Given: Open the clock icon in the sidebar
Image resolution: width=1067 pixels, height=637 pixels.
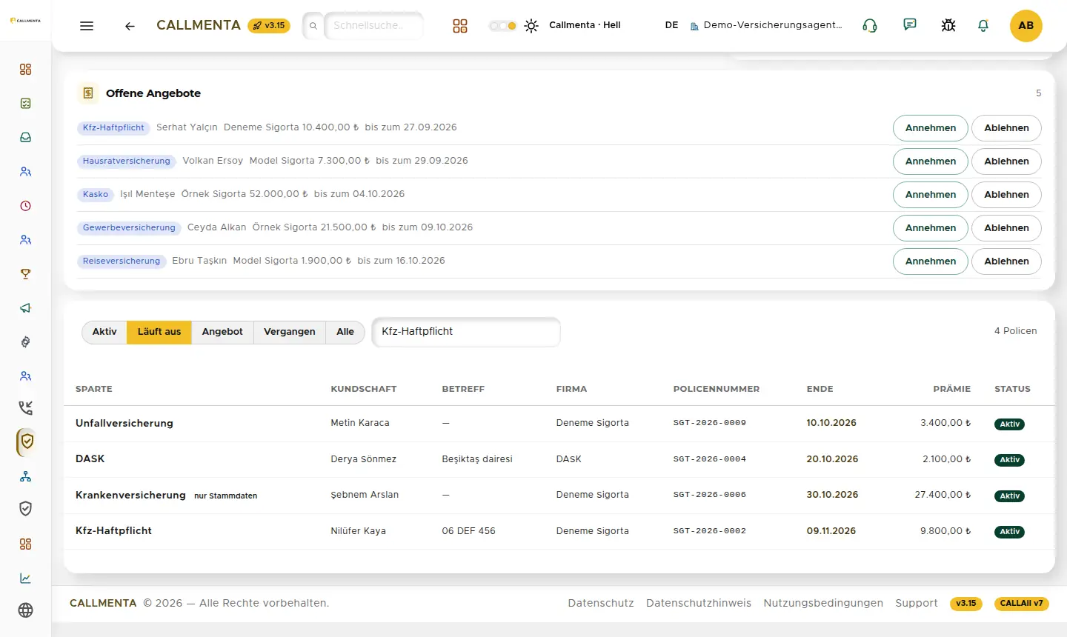Looking at the screenshot, I should 26,206.
